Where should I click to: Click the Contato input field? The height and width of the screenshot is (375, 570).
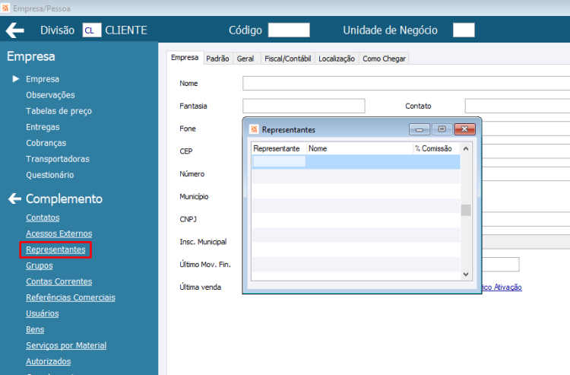point(518,106)
